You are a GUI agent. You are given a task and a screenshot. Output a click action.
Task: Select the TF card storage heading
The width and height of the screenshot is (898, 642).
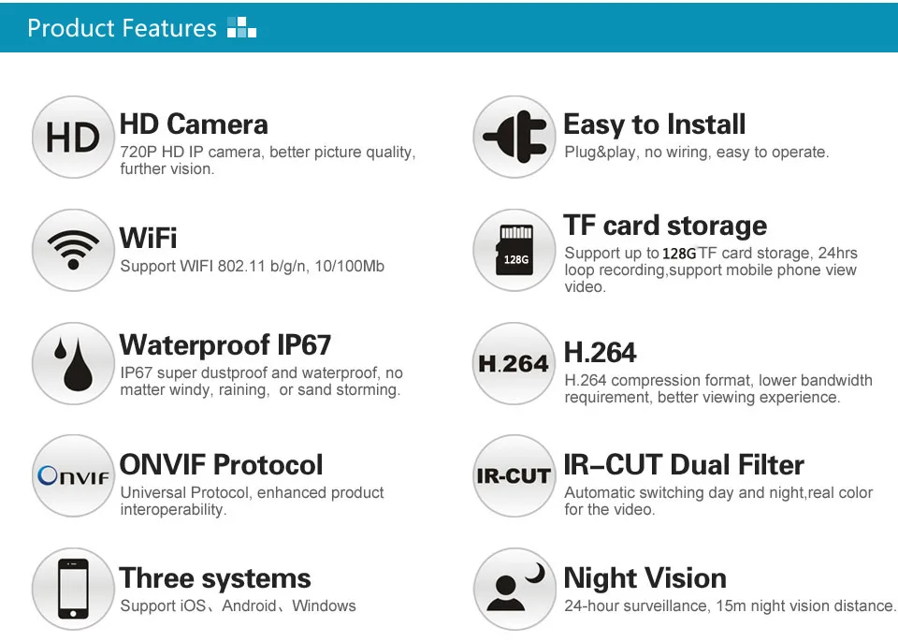(665, 226)
